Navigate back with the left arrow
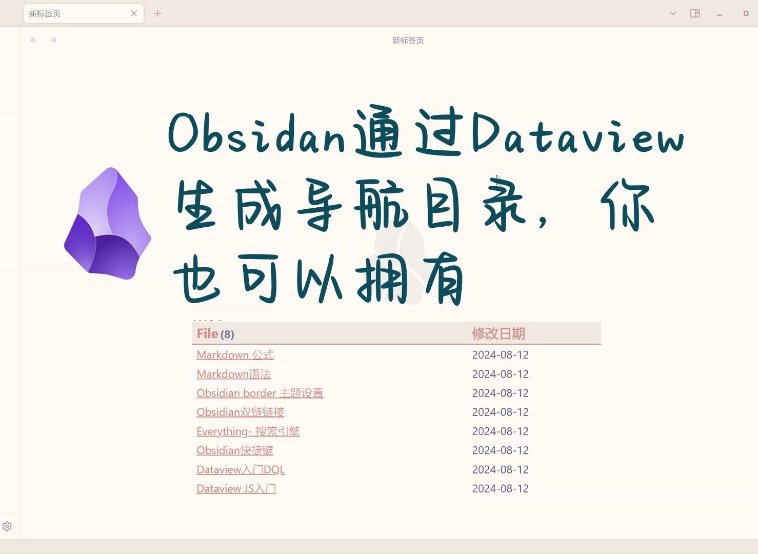This screenshot has width=758, height=554. [34, 40]
